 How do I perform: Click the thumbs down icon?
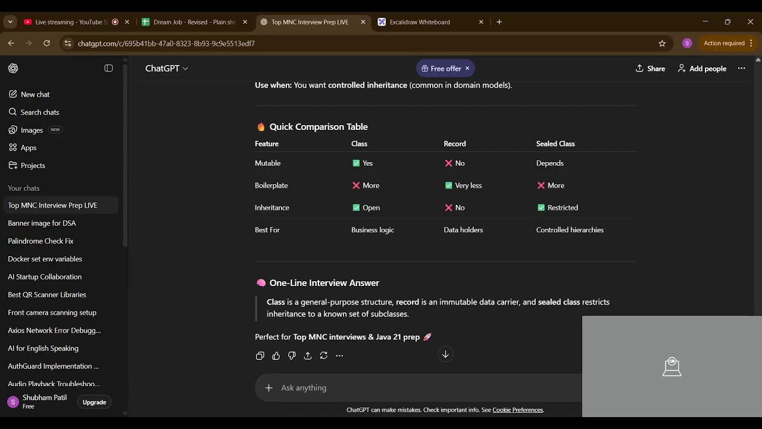(x=292, y=356)
